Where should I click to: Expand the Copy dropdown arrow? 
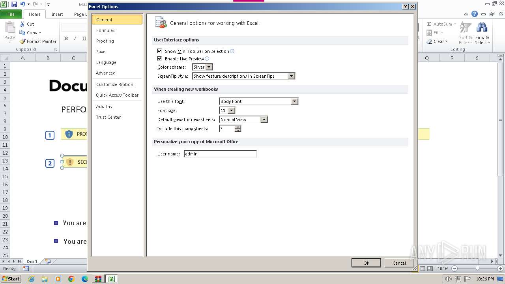click(x=40, y=33)
